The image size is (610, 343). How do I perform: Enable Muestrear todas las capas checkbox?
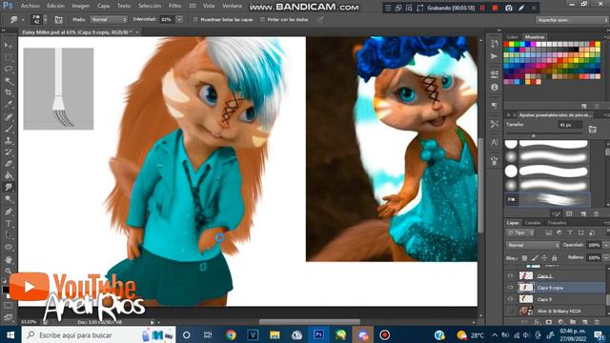click(195, 19)
